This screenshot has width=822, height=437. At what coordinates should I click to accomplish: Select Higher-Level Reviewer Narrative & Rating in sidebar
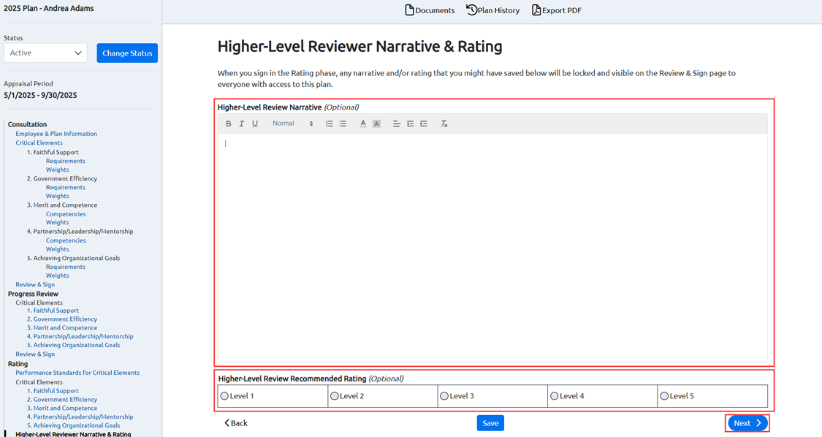(x=73, y=434)
